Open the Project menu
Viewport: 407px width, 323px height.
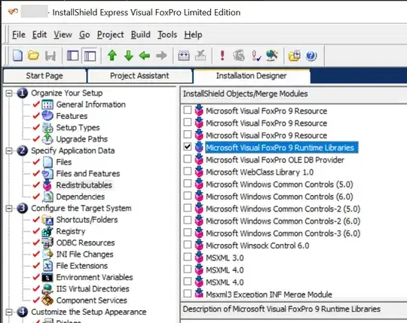pyautogui.click(x=110, y=35)
